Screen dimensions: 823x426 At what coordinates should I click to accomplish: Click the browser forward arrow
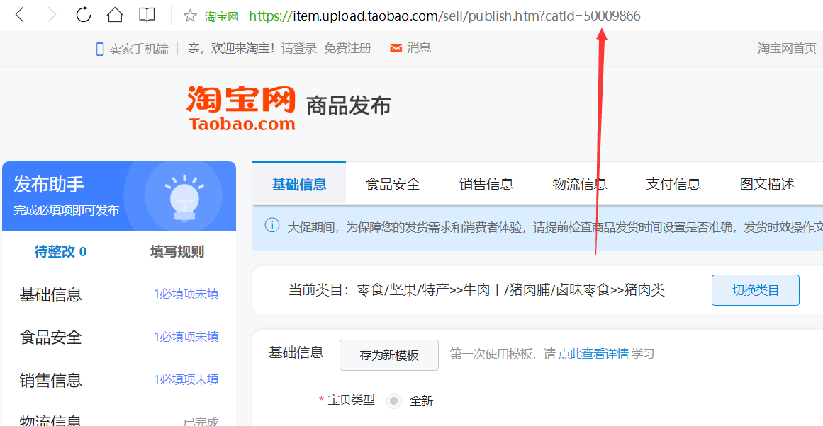coord(52,15)
